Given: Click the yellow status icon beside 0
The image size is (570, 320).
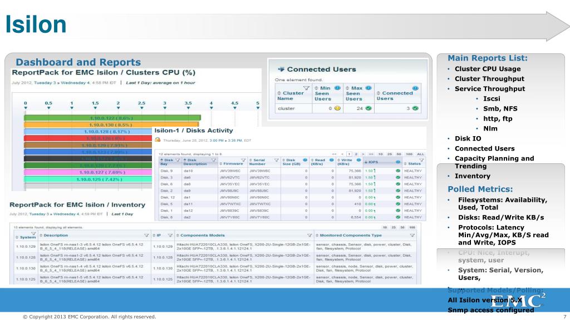Looking at the screenshot, I should click(x=337, y=108).
